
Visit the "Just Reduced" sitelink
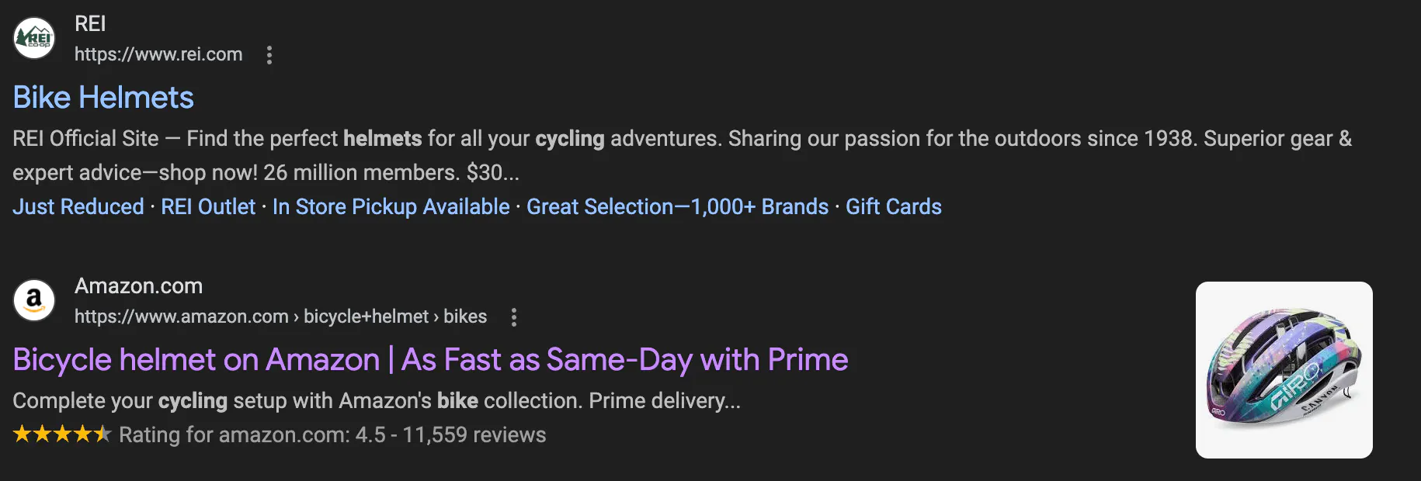click(x=78, y=207)
